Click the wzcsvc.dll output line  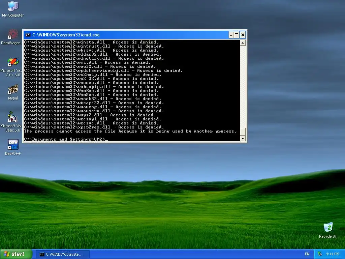pyautogui.click(x=91, y=123)
